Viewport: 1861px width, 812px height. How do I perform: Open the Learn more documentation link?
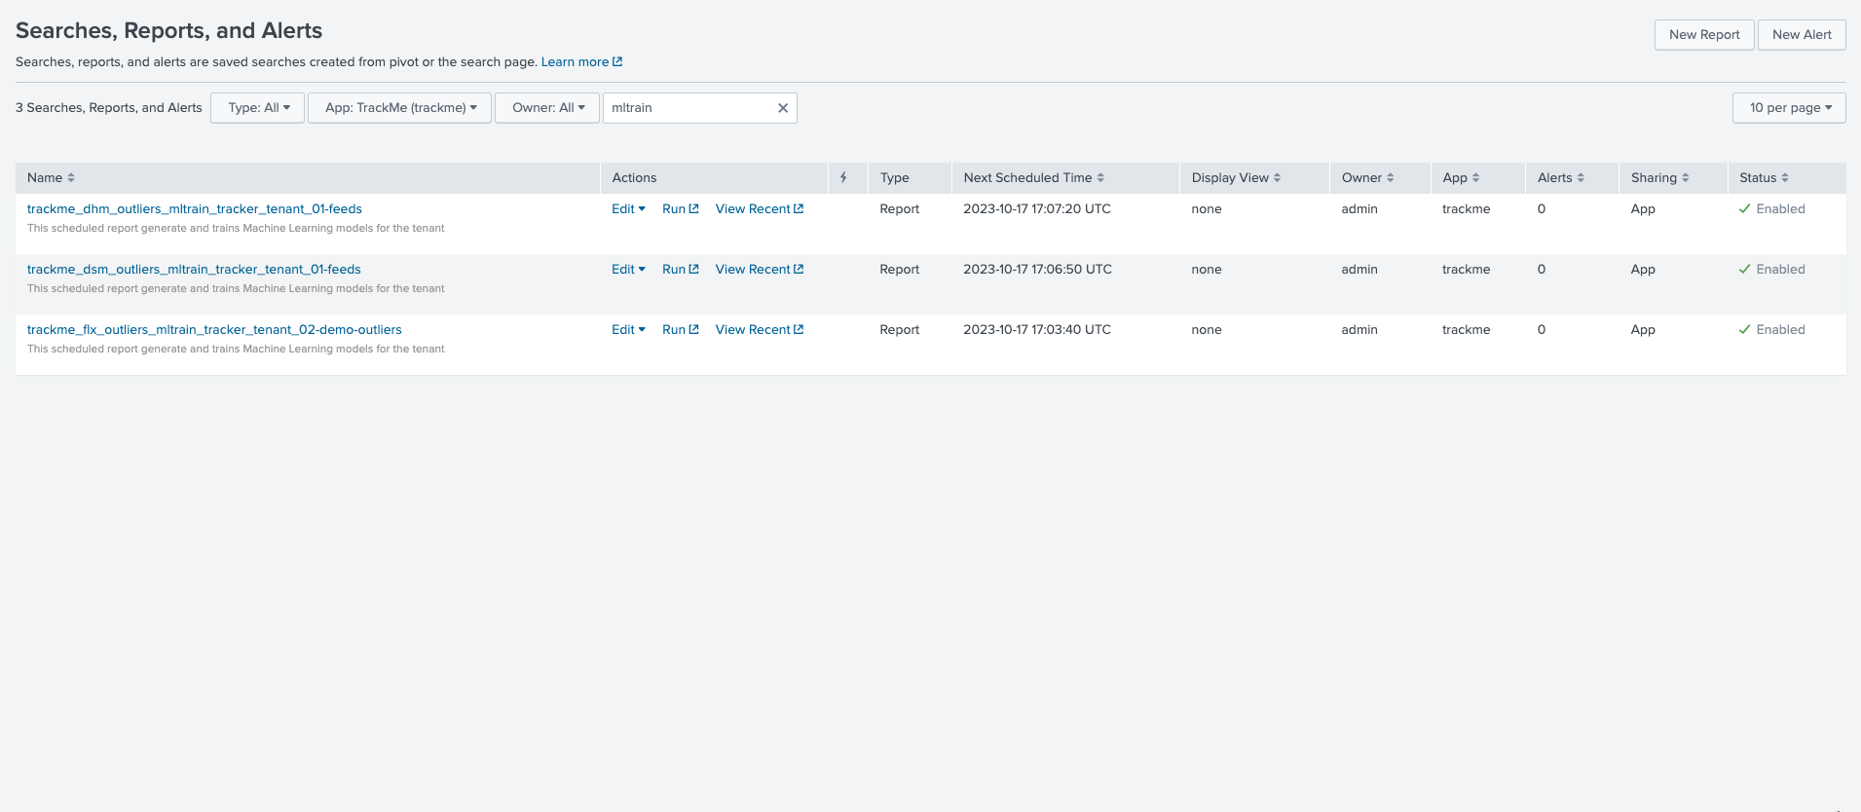pos(580,62)
